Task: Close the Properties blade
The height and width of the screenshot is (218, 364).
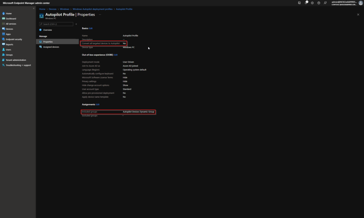Action: pyautogui.click(x=358, y=15)
